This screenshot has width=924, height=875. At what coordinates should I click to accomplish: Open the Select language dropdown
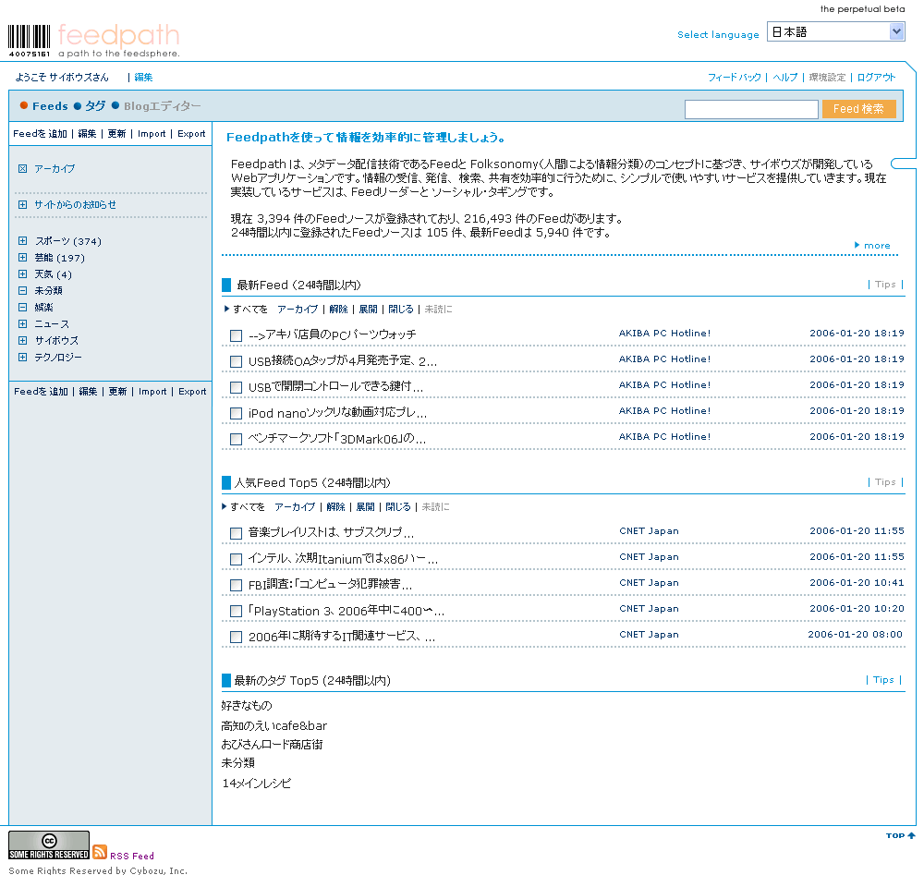[835, 31]
